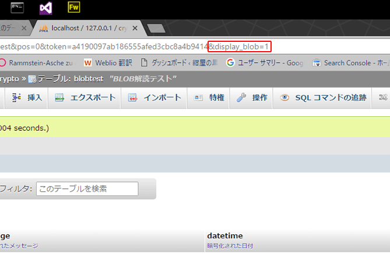Image resolution: width=390 pixels, height=254 pixels.
Task: Open the 挿入 (Insert) tab
Action: click(x=26, y=98)
